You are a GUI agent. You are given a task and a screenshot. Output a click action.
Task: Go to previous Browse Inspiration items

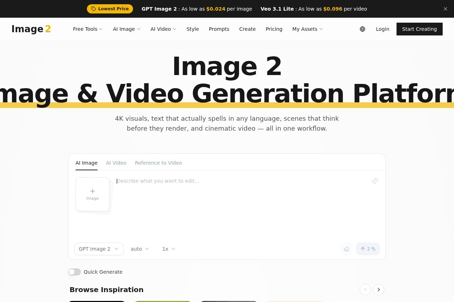(365, 290)
